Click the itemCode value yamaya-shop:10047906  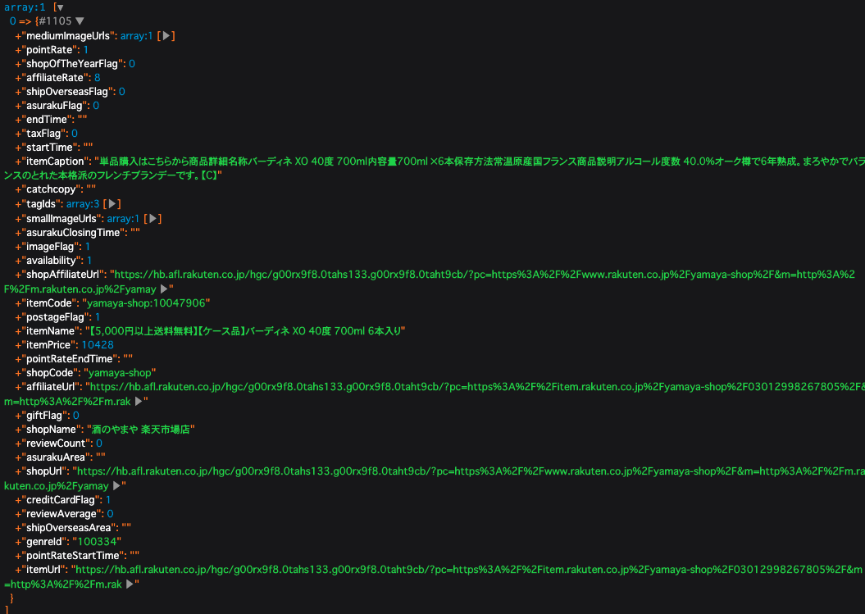point(146,302)
